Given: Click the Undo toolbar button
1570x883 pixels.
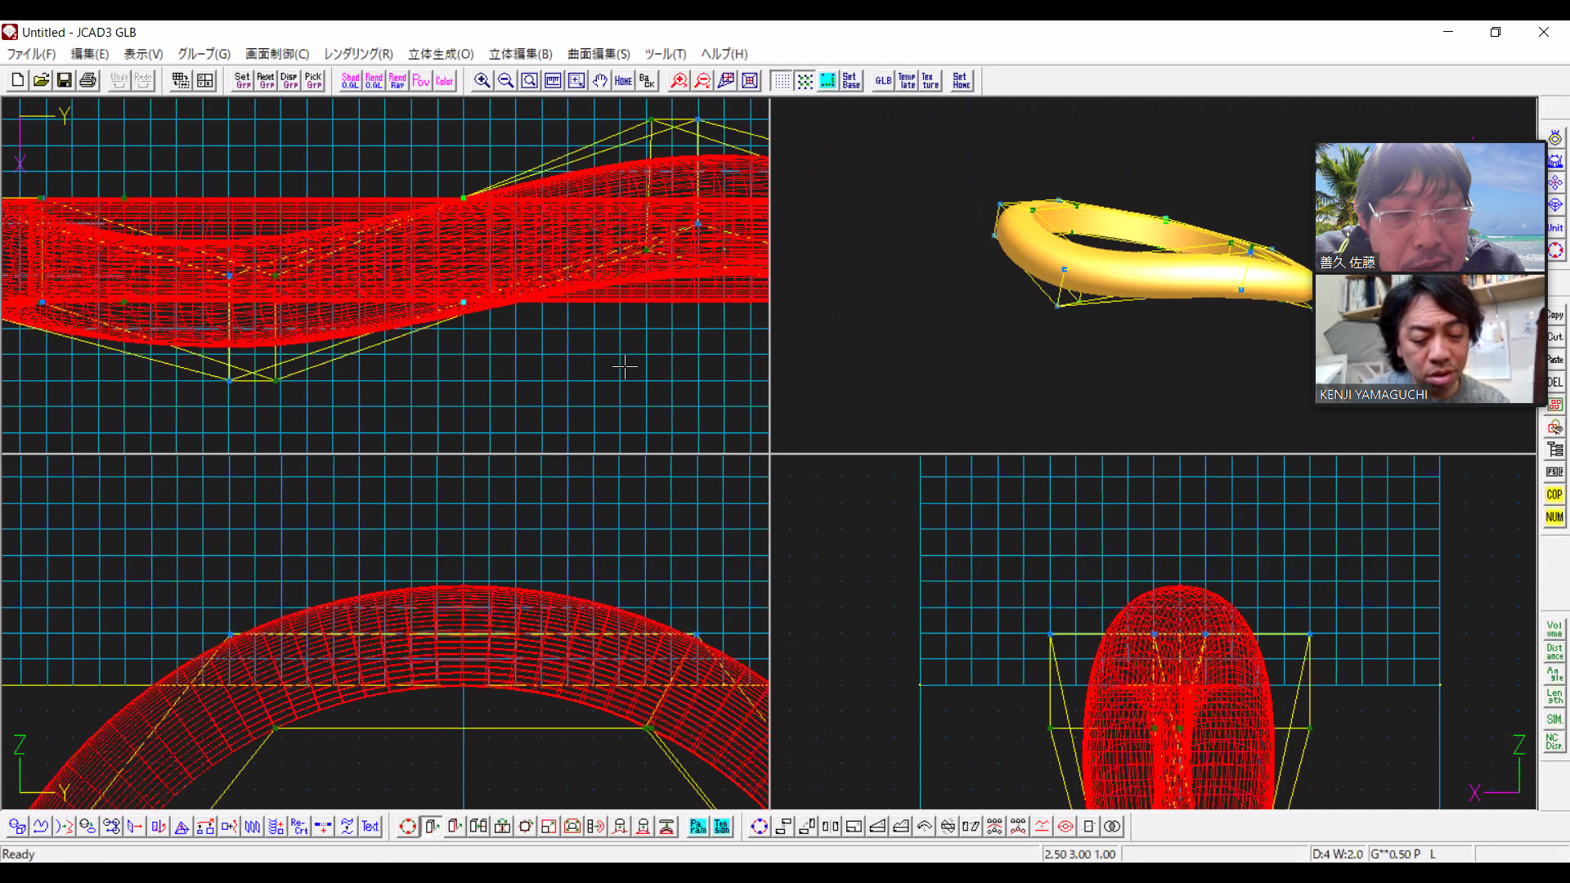Looking at the screenshot, I should click(119, 80).
